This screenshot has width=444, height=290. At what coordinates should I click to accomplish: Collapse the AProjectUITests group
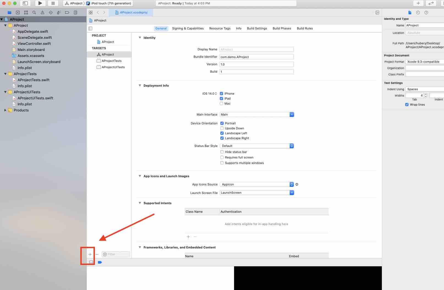pos(5,92)
